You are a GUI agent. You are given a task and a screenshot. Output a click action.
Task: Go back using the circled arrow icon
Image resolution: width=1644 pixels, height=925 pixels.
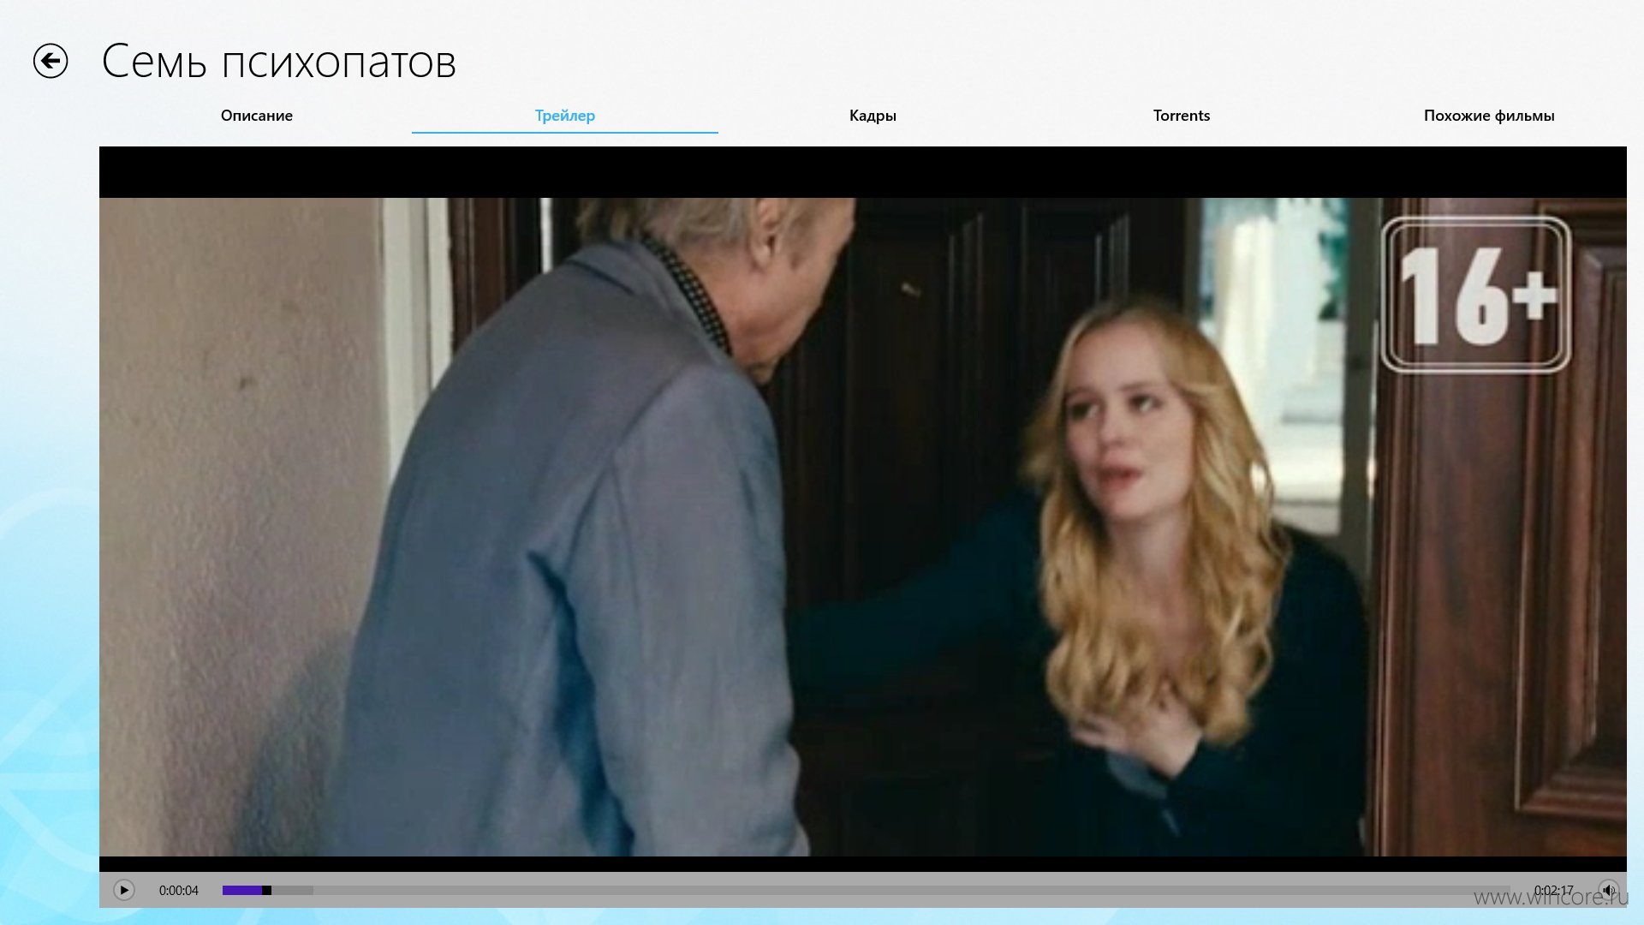[51, 61]
